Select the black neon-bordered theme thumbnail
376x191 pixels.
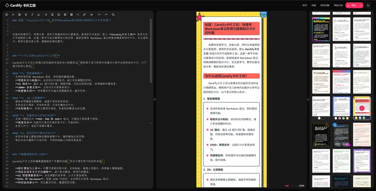(x=321, y=29)
